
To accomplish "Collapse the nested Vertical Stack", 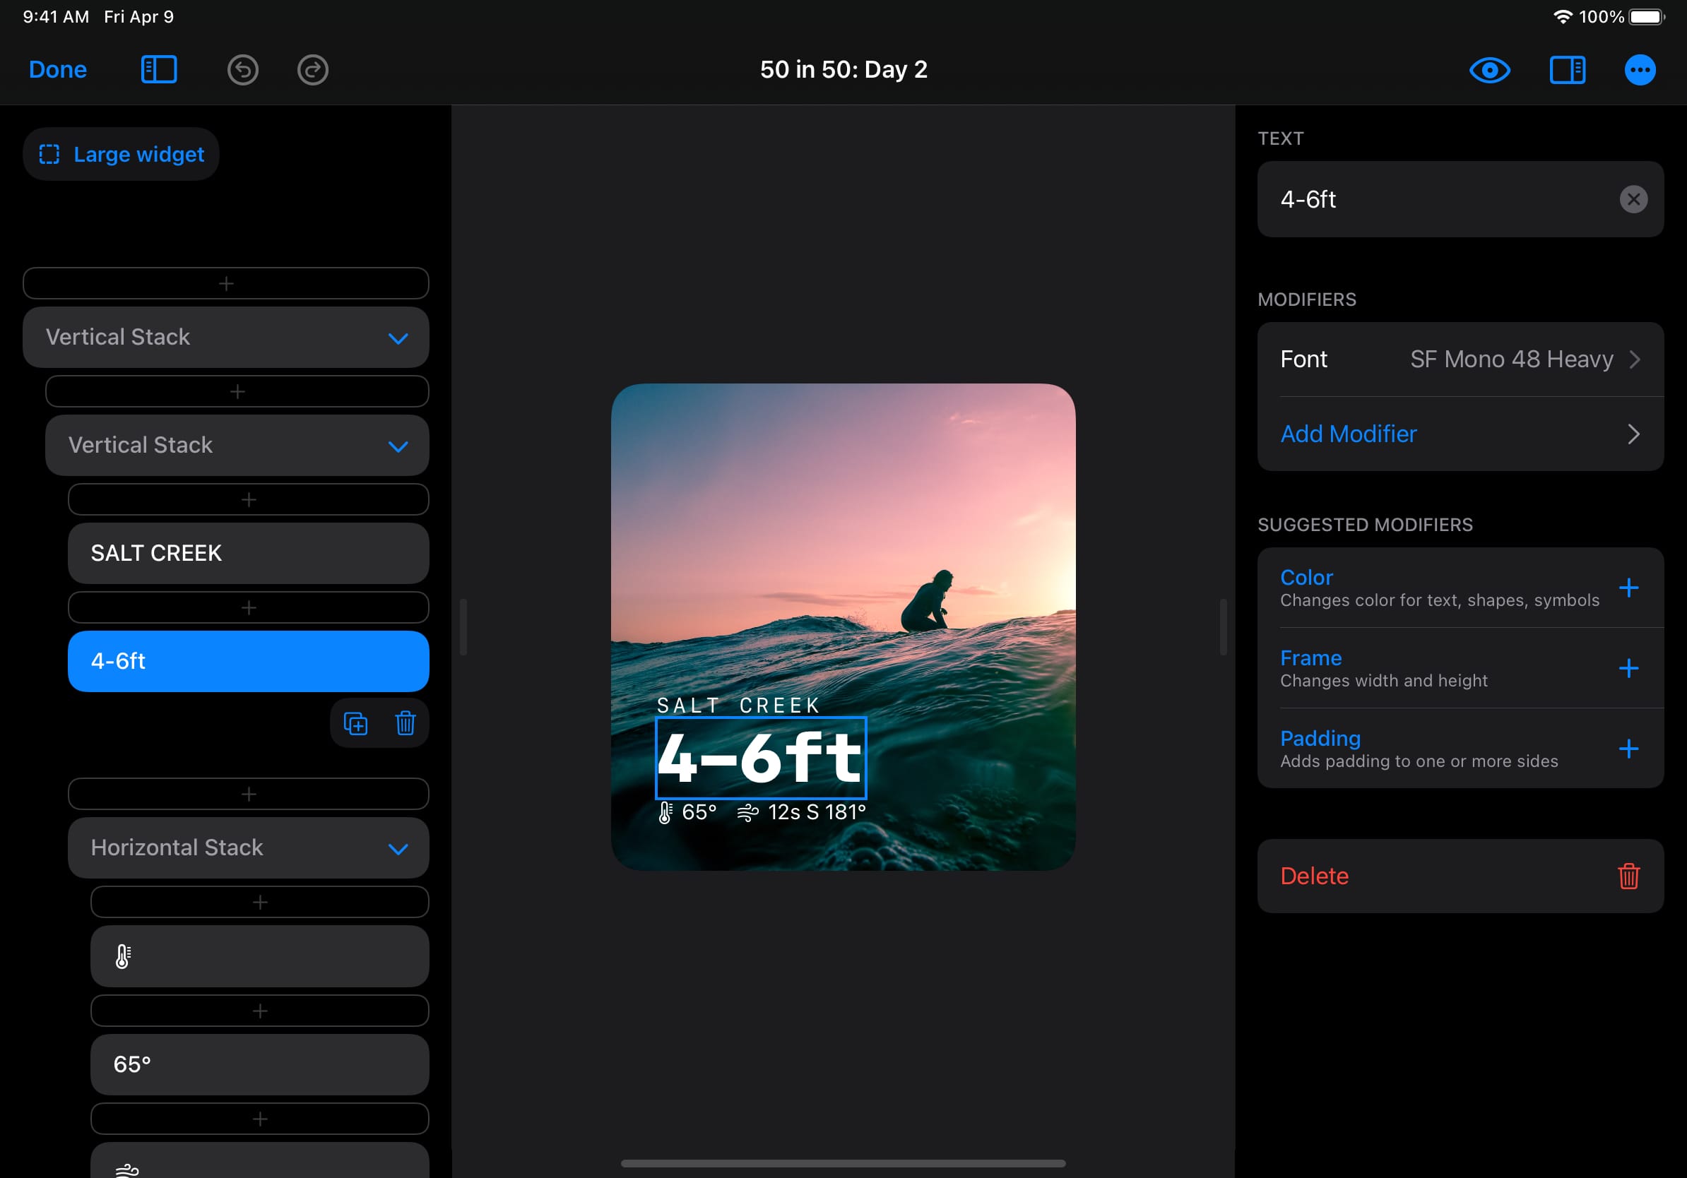I will (x=398, y=446).
